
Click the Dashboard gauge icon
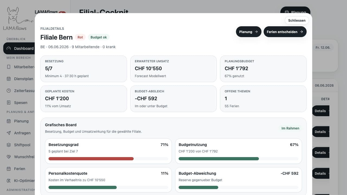tap(9, 48)
